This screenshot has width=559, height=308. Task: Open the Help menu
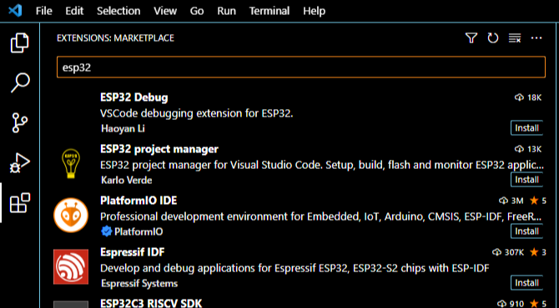[314, 11]
